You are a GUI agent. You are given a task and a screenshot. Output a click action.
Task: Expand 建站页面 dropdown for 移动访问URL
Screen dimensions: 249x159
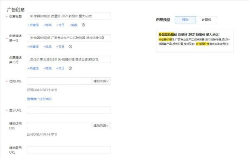pos(101,126)
